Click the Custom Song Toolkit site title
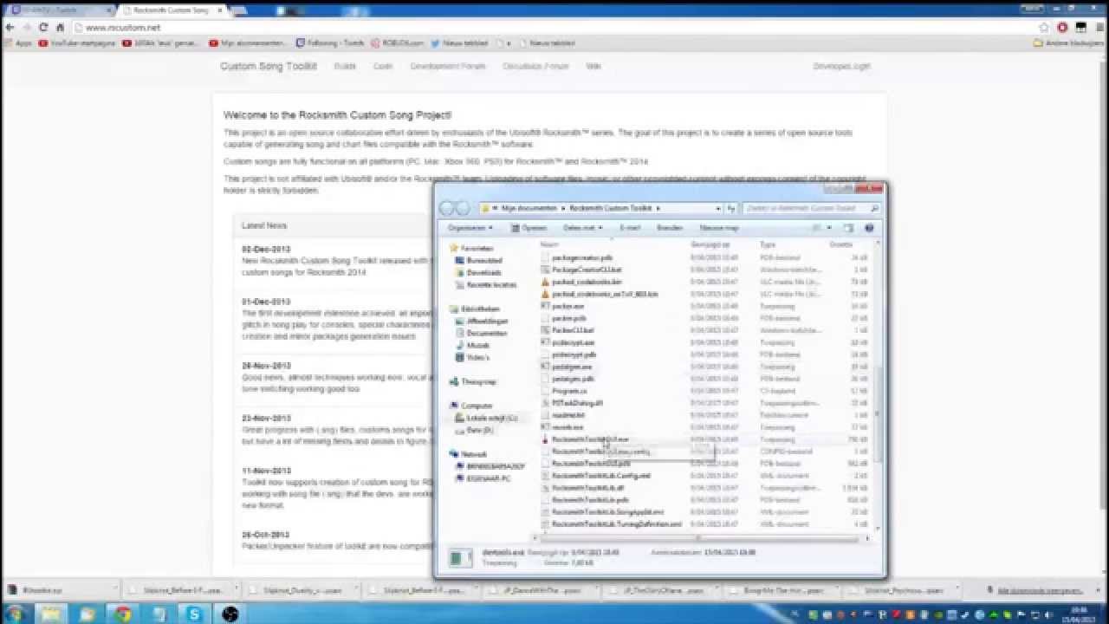The width and height of the screenshot is (1109, 624). pyautogui.click(x=269, y=66)
